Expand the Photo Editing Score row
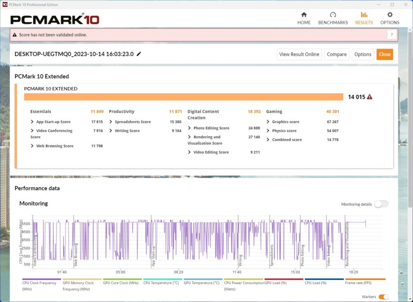 tap(190, 128)
